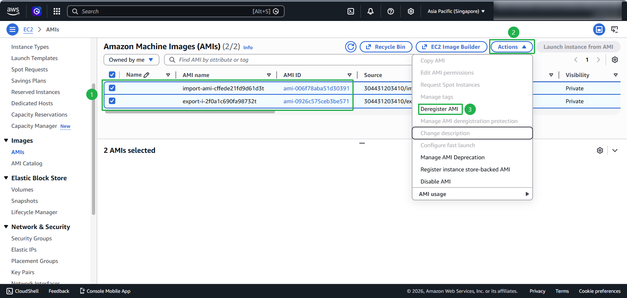Open AMI ID ami-006f78aba51d30391
This screenshot has width=627, height=298.
pos(317,88)
